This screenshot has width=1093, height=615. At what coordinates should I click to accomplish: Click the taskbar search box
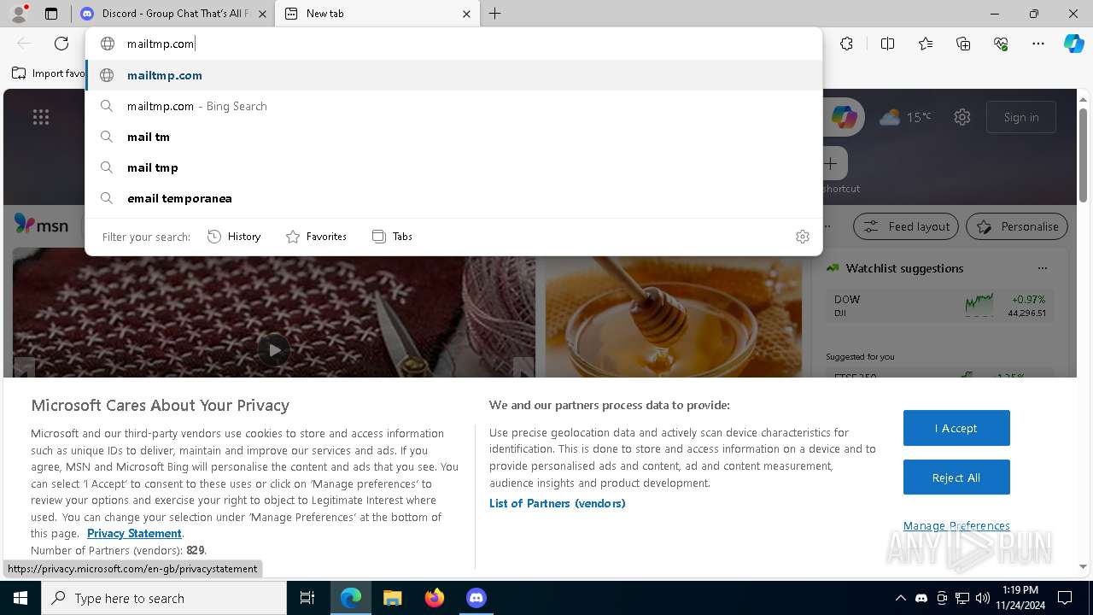(x=164, y=598)
